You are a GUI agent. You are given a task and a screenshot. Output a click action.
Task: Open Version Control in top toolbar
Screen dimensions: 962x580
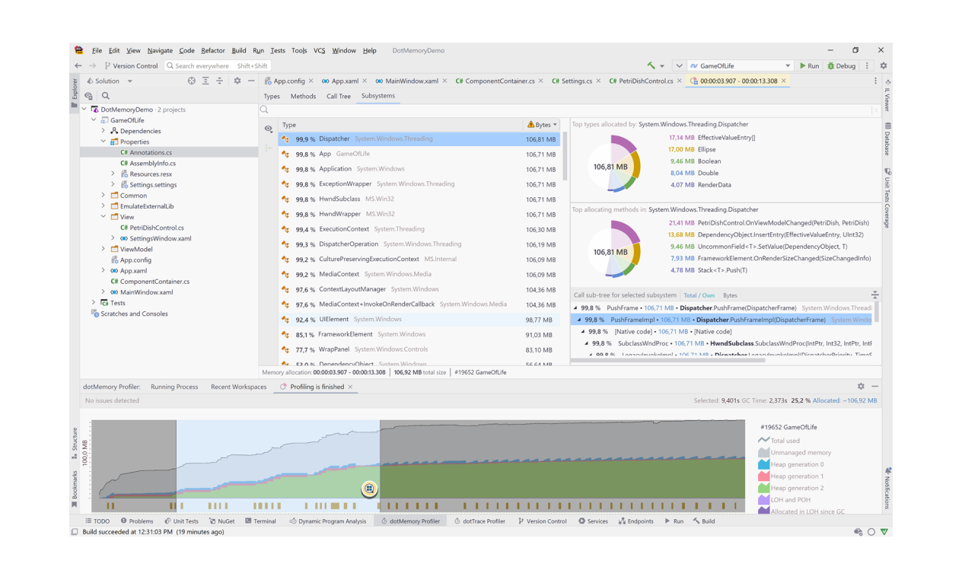pos(131,66)
